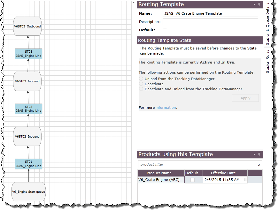Viewport: 278px width, 210px height.
Task: Select the V6_Crate Engine (ABC) product cell
Action: coord(161,180)
